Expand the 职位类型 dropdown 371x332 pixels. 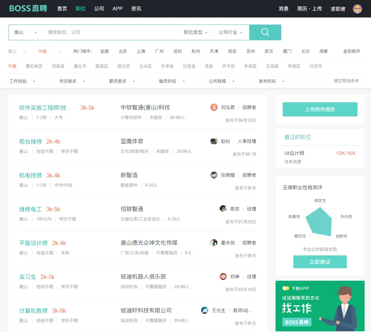click(196, 32)
